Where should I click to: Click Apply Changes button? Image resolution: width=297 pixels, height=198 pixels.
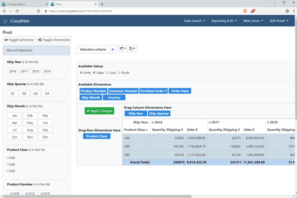99,111
